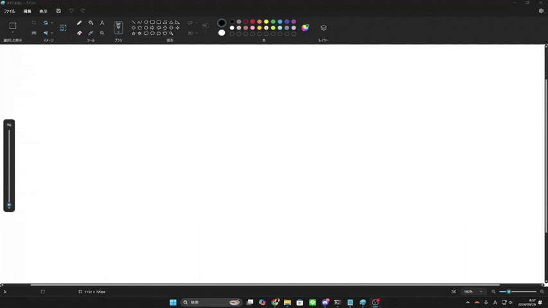This screenshot has height=308, width=548.
Task: Select the Magnifier tool
Action: pyautogui.click(x=102, y=33)
